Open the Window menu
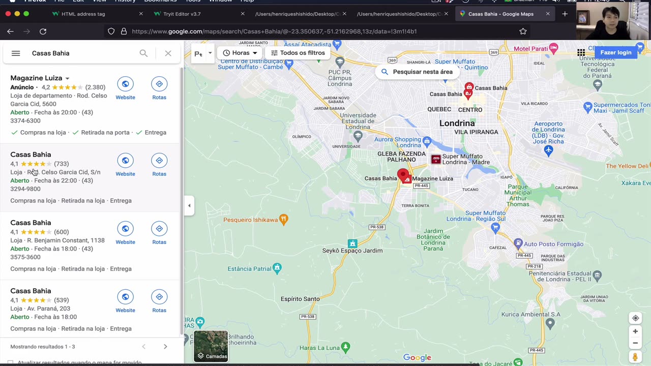Image resolution: width=651 pixels, height=366 pixels. 221,1
